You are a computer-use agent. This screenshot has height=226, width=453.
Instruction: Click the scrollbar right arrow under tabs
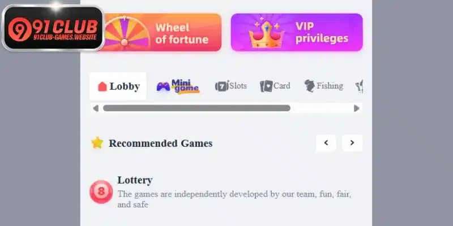click(357, 108)
